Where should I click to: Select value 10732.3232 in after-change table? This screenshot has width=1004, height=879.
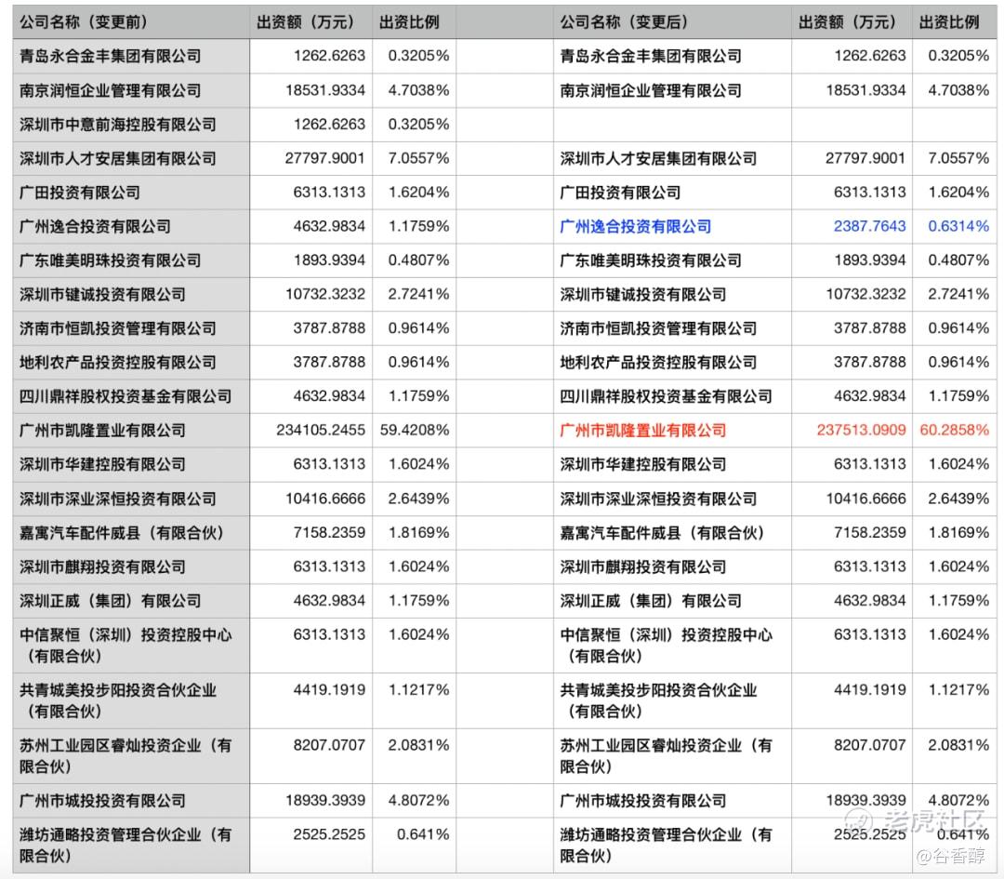coord(865,294)
